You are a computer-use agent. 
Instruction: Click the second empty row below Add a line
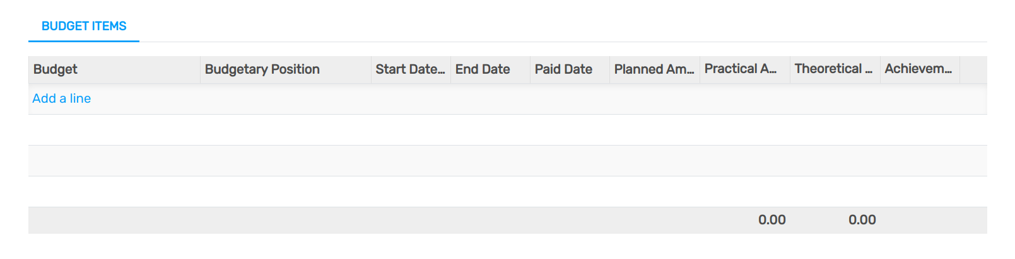pyautogui.click(x=507, y=161)
